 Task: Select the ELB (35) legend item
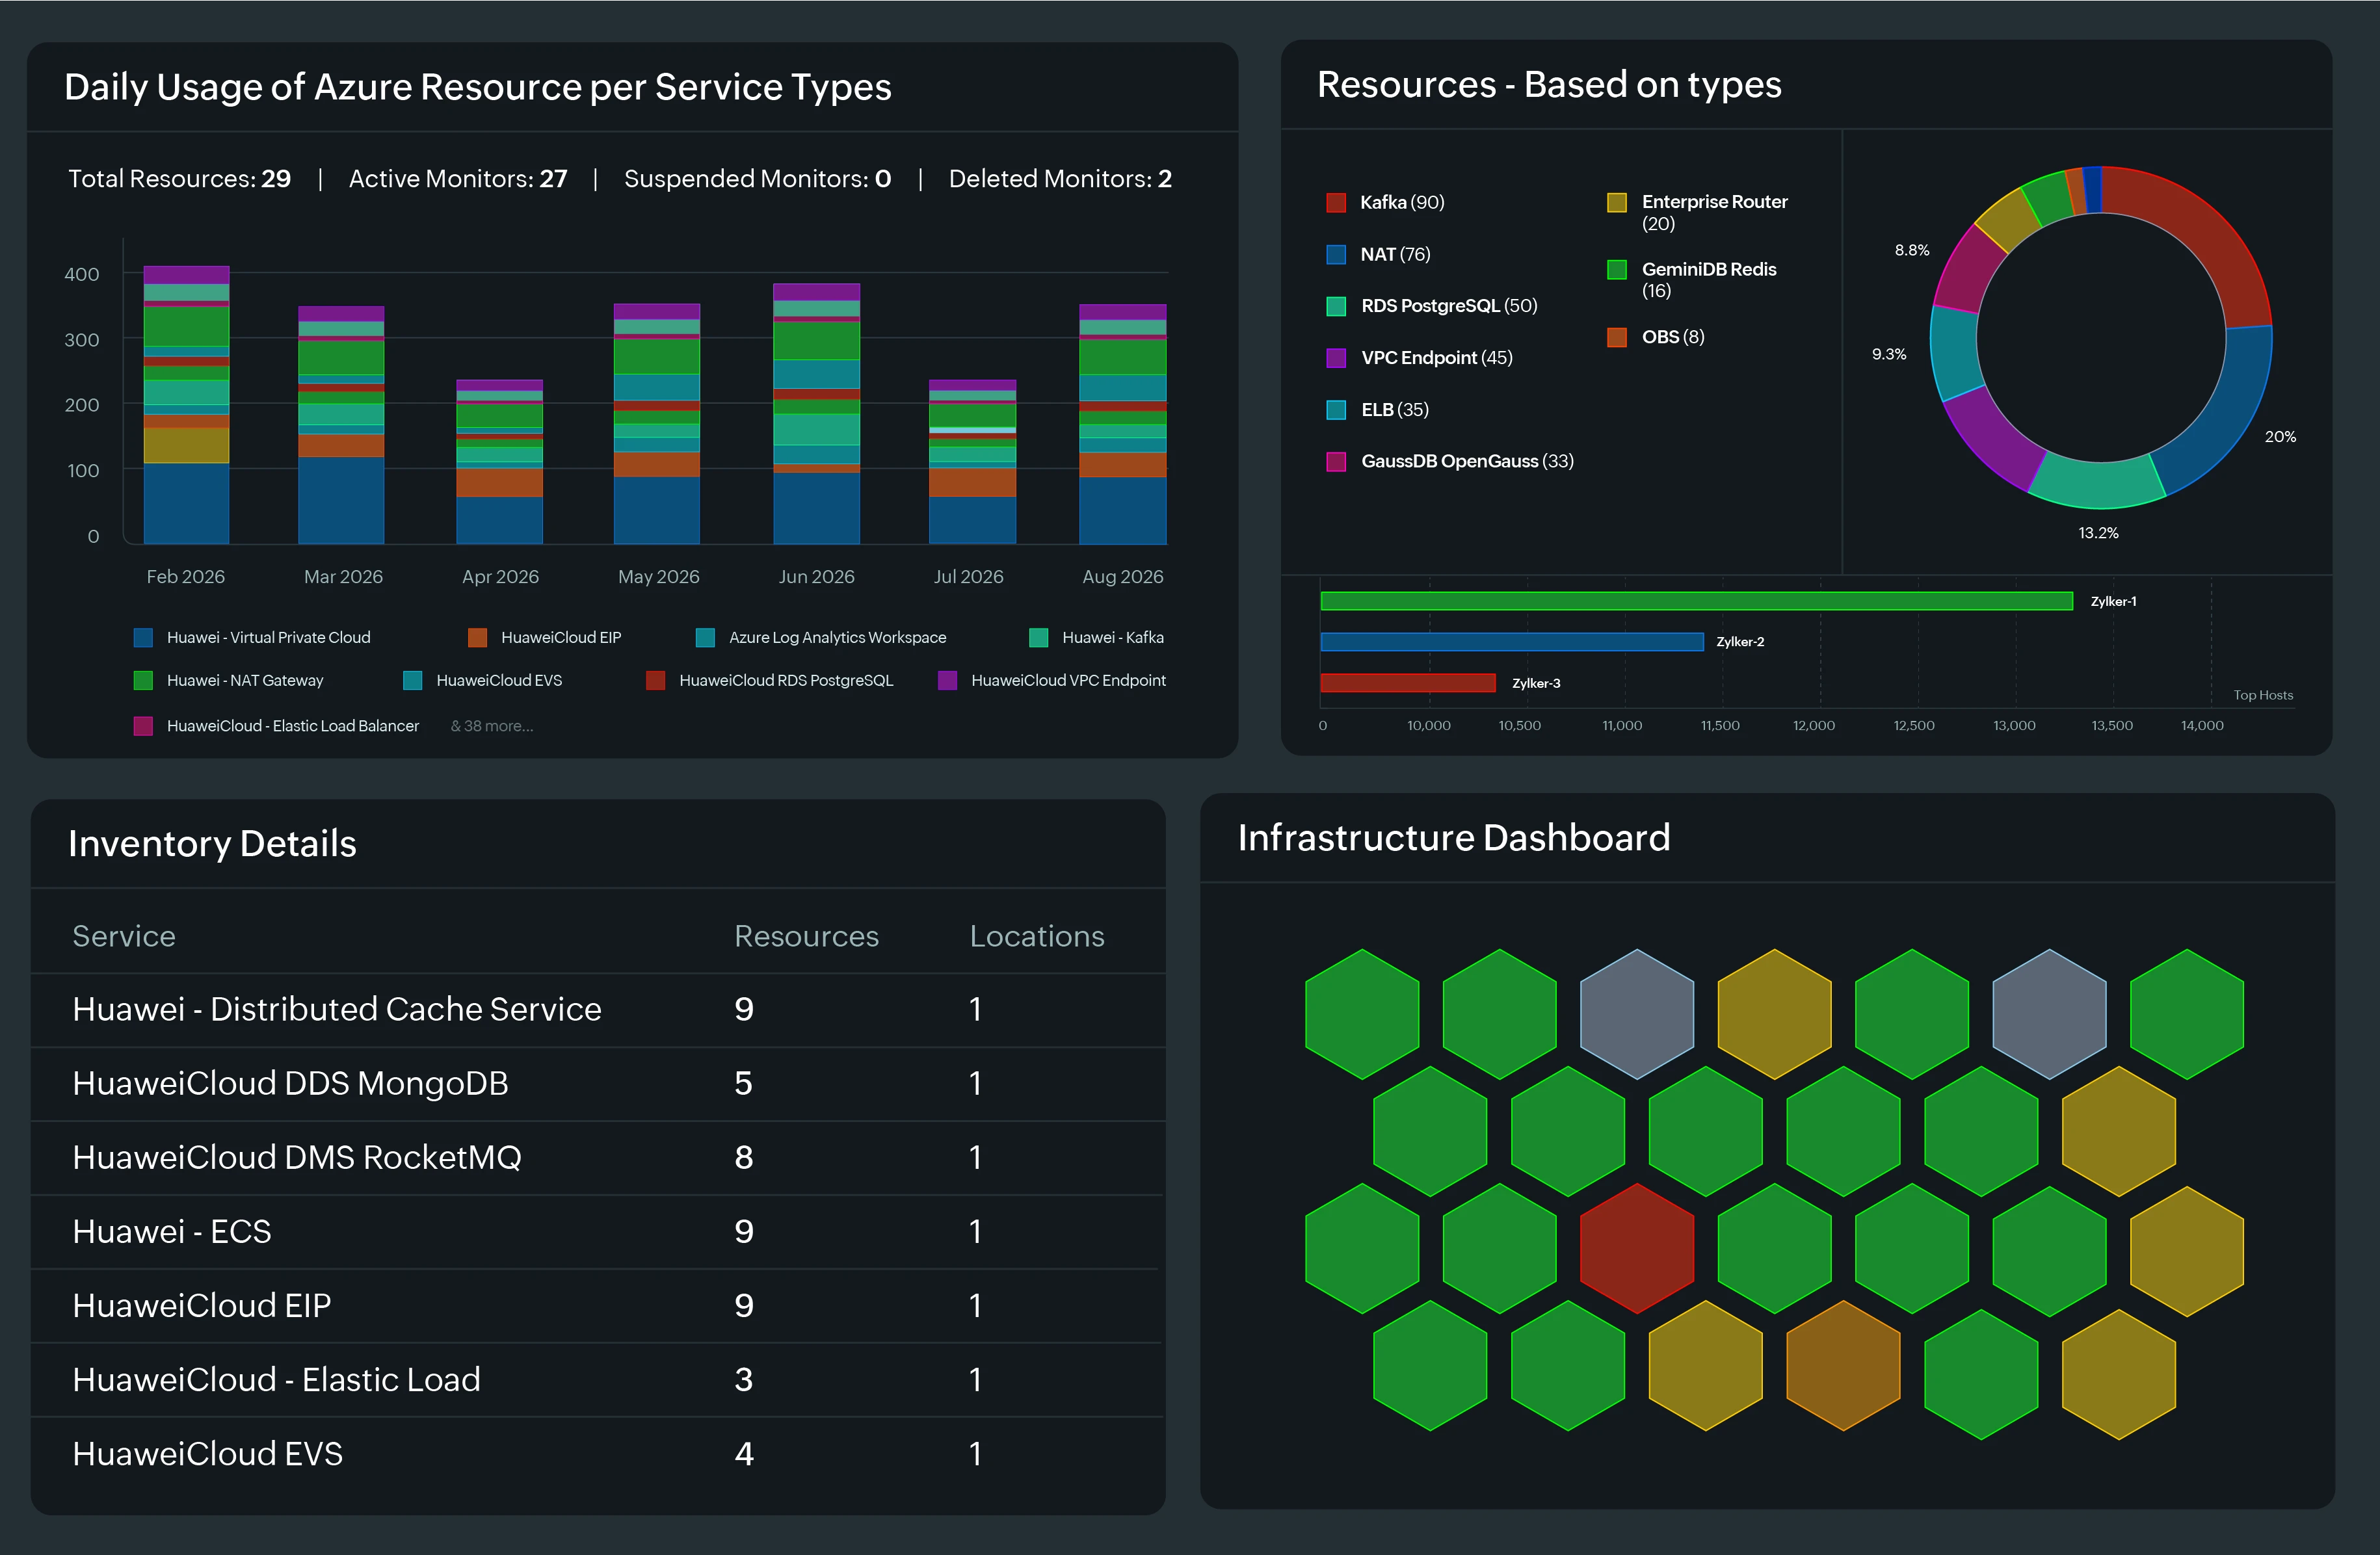pyautogui.click(x=1377, y=410)
